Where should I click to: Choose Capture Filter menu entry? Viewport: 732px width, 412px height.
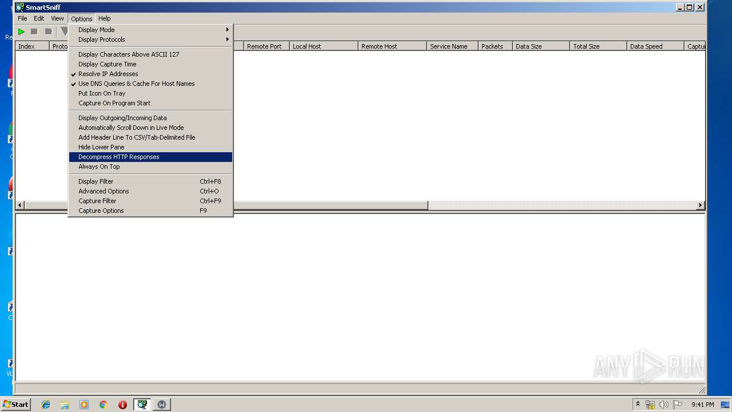(x=151, y=201)
